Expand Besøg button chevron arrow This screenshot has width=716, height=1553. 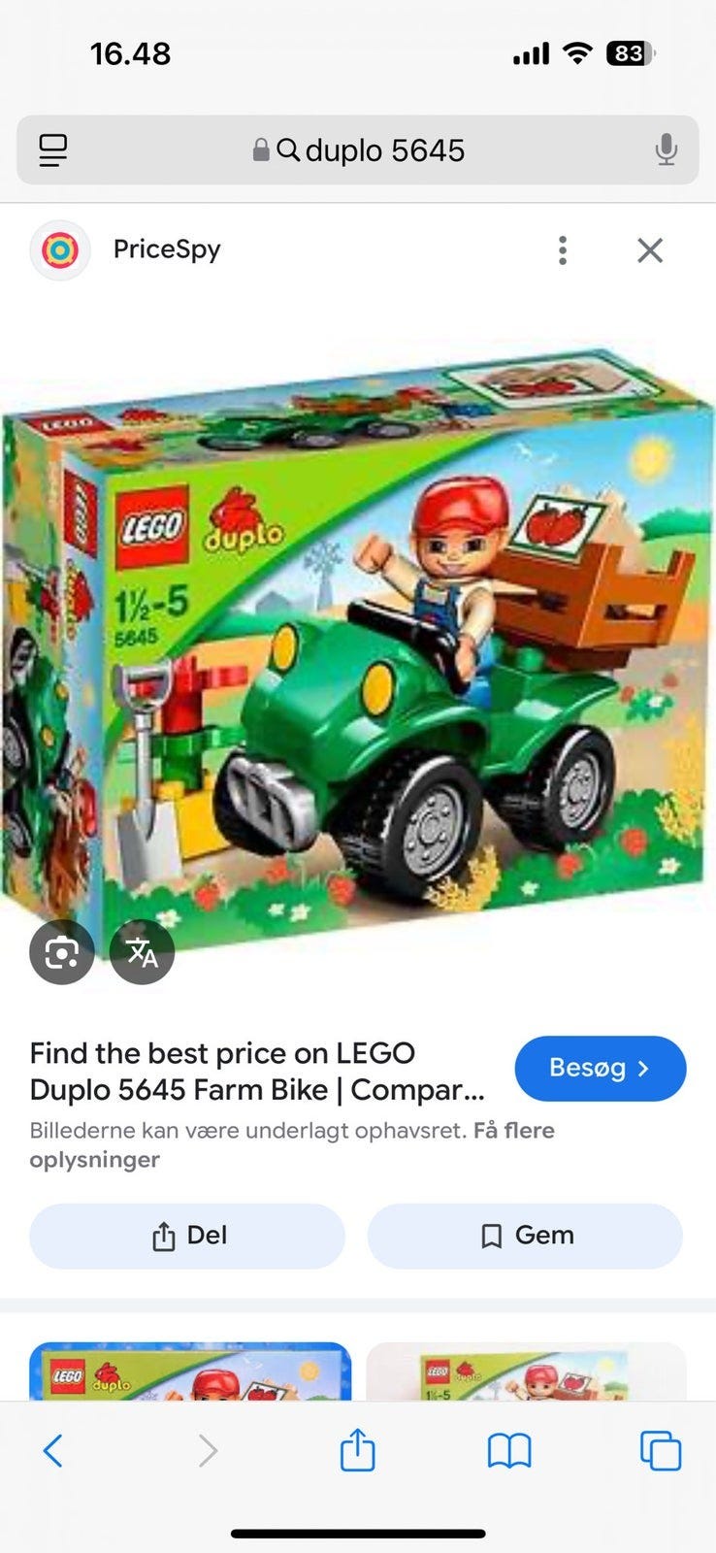click(643, 1069)
